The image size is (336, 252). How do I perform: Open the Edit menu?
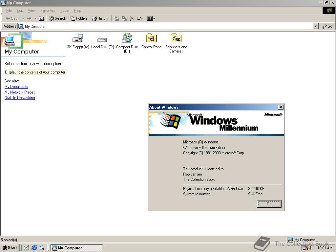pos(20,10)
